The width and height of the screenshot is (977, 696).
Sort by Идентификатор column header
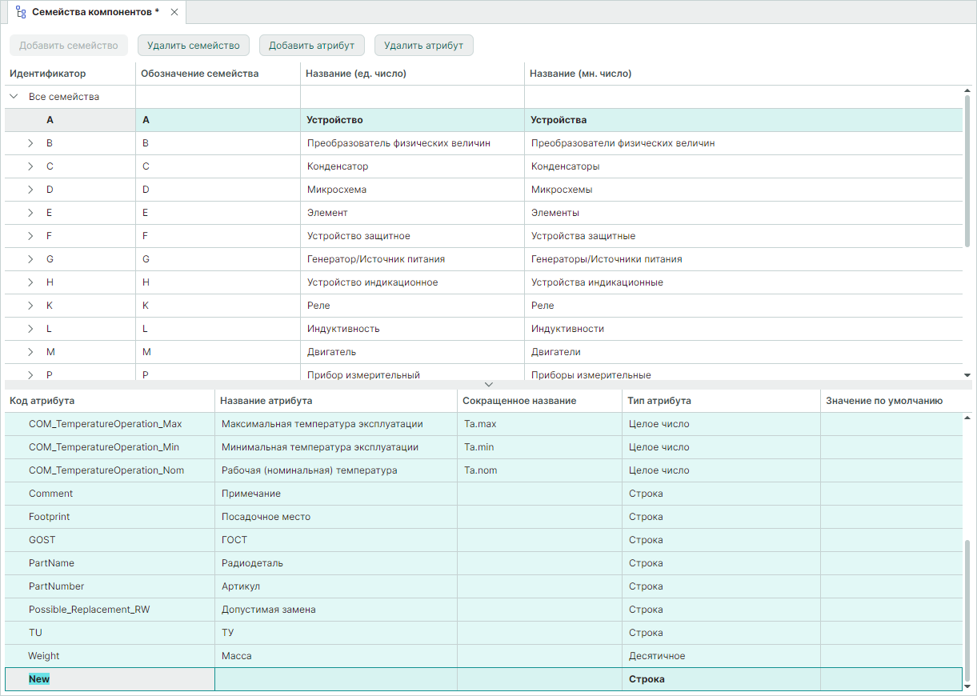pyautogui.click(x=48, y=74)
